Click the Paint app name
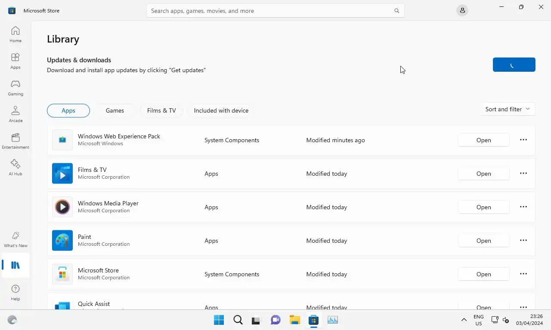The width and height of the screenshot is (551, 330). [84, 237]
